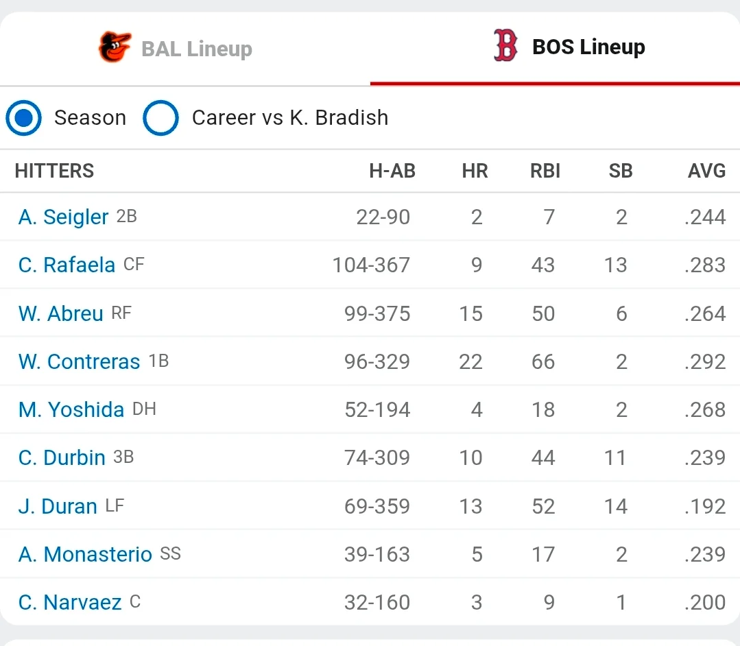Click the RBI column header
This screenshot has width=740, height=646.
click(x=545, y=171)
